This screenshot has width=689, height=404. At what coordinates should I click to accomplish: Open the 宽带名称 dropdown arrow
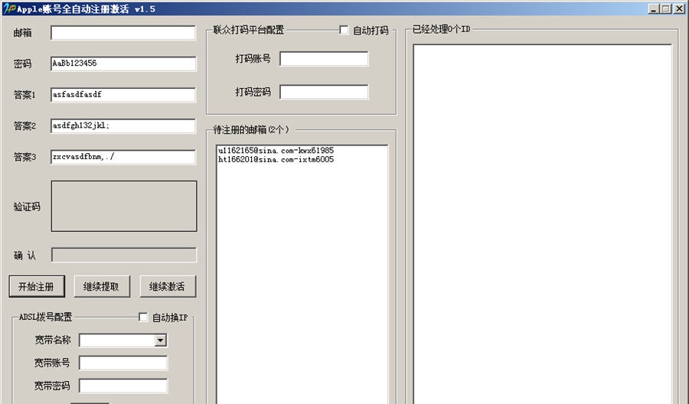(x=161, y=340)
